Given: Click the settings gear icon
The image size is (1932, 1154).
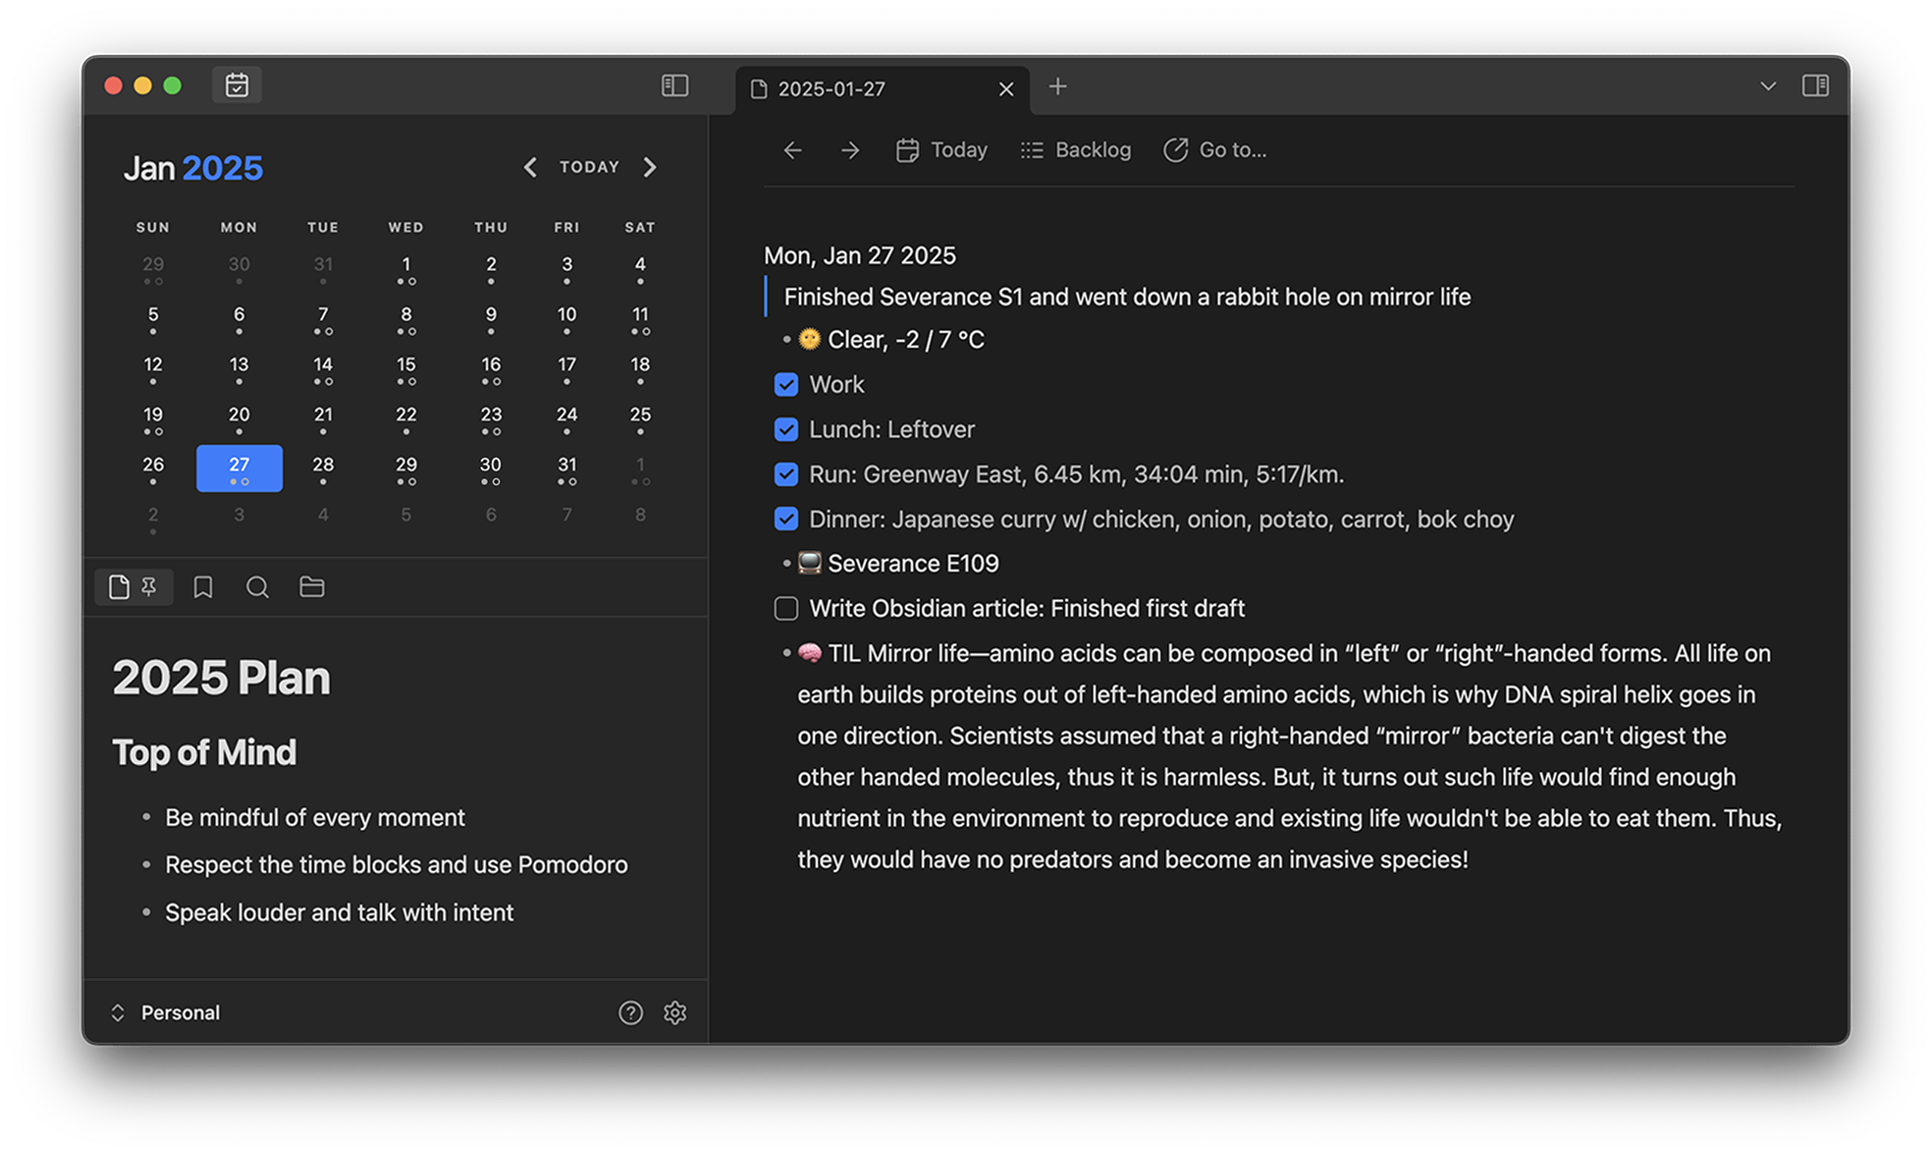Looking at the screenshot, I should click(x=675, y=1013).
